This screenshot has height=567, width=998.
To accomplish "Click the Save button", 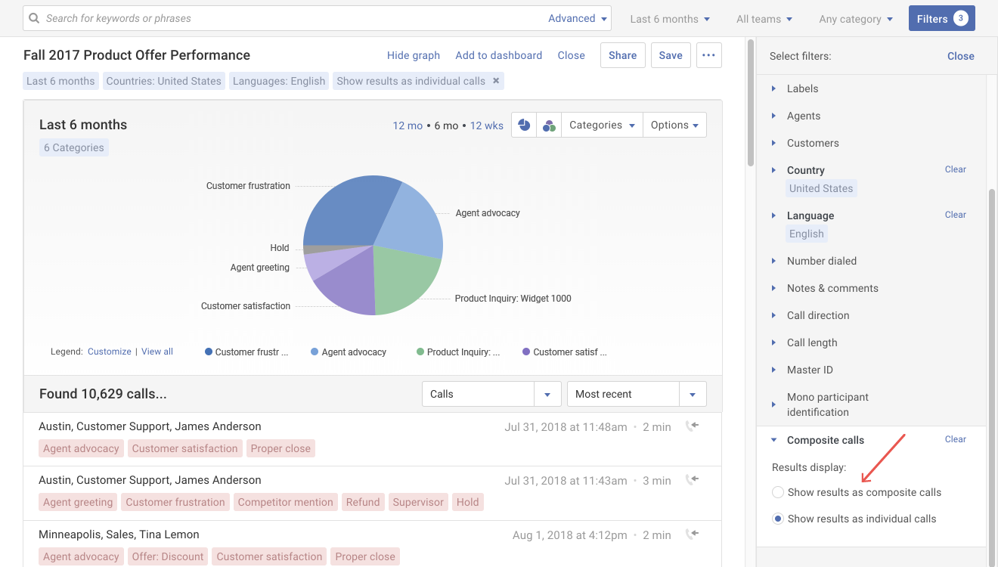I will (670, 55).
